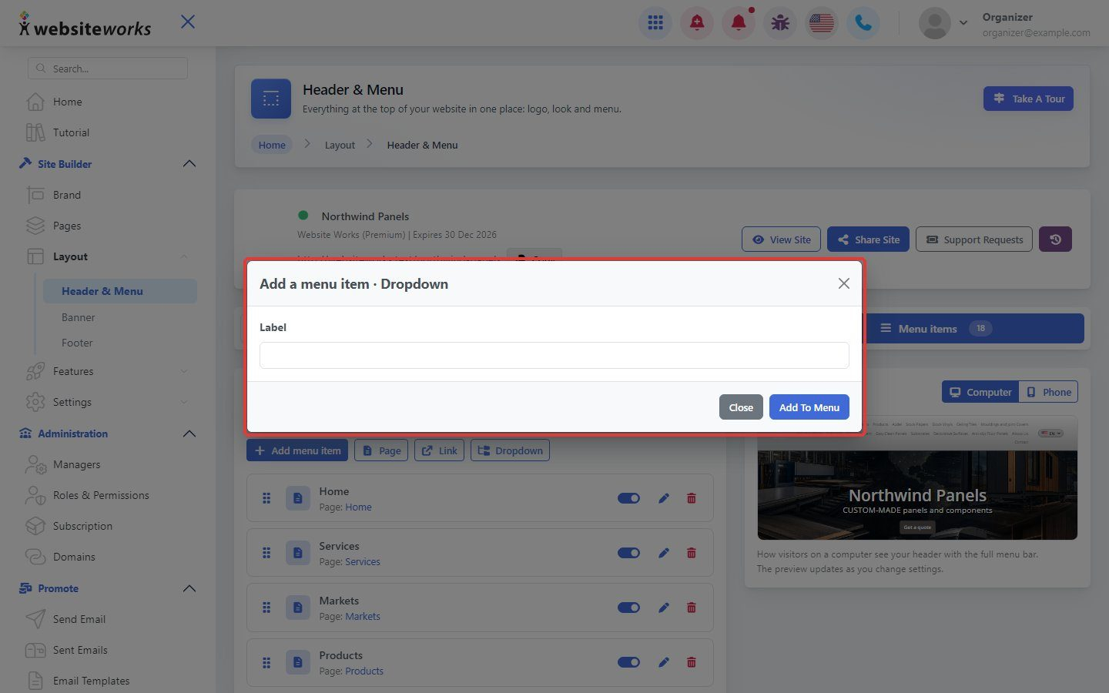
Task: Toggle the Products menu item switch
Action: (629, 662)
